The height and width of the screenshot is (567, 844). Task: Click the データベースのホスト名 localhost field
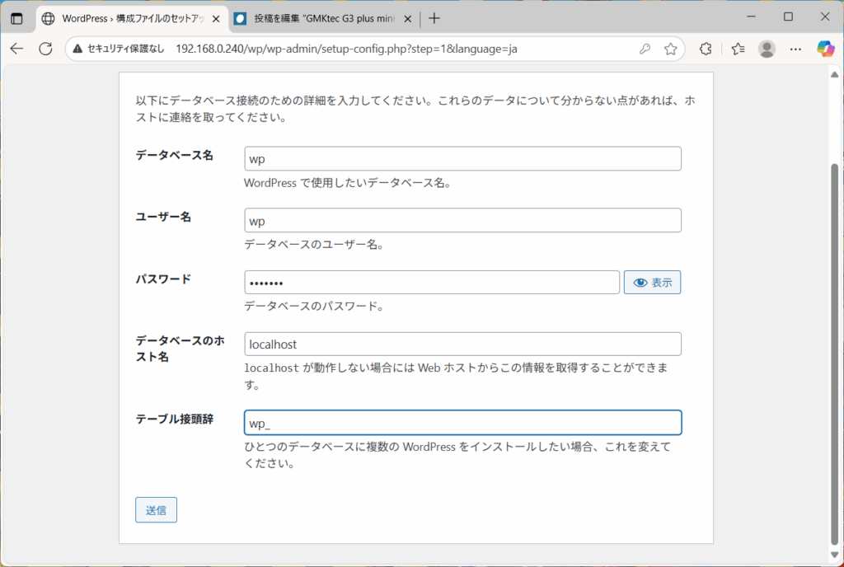(x=462, y=344)
